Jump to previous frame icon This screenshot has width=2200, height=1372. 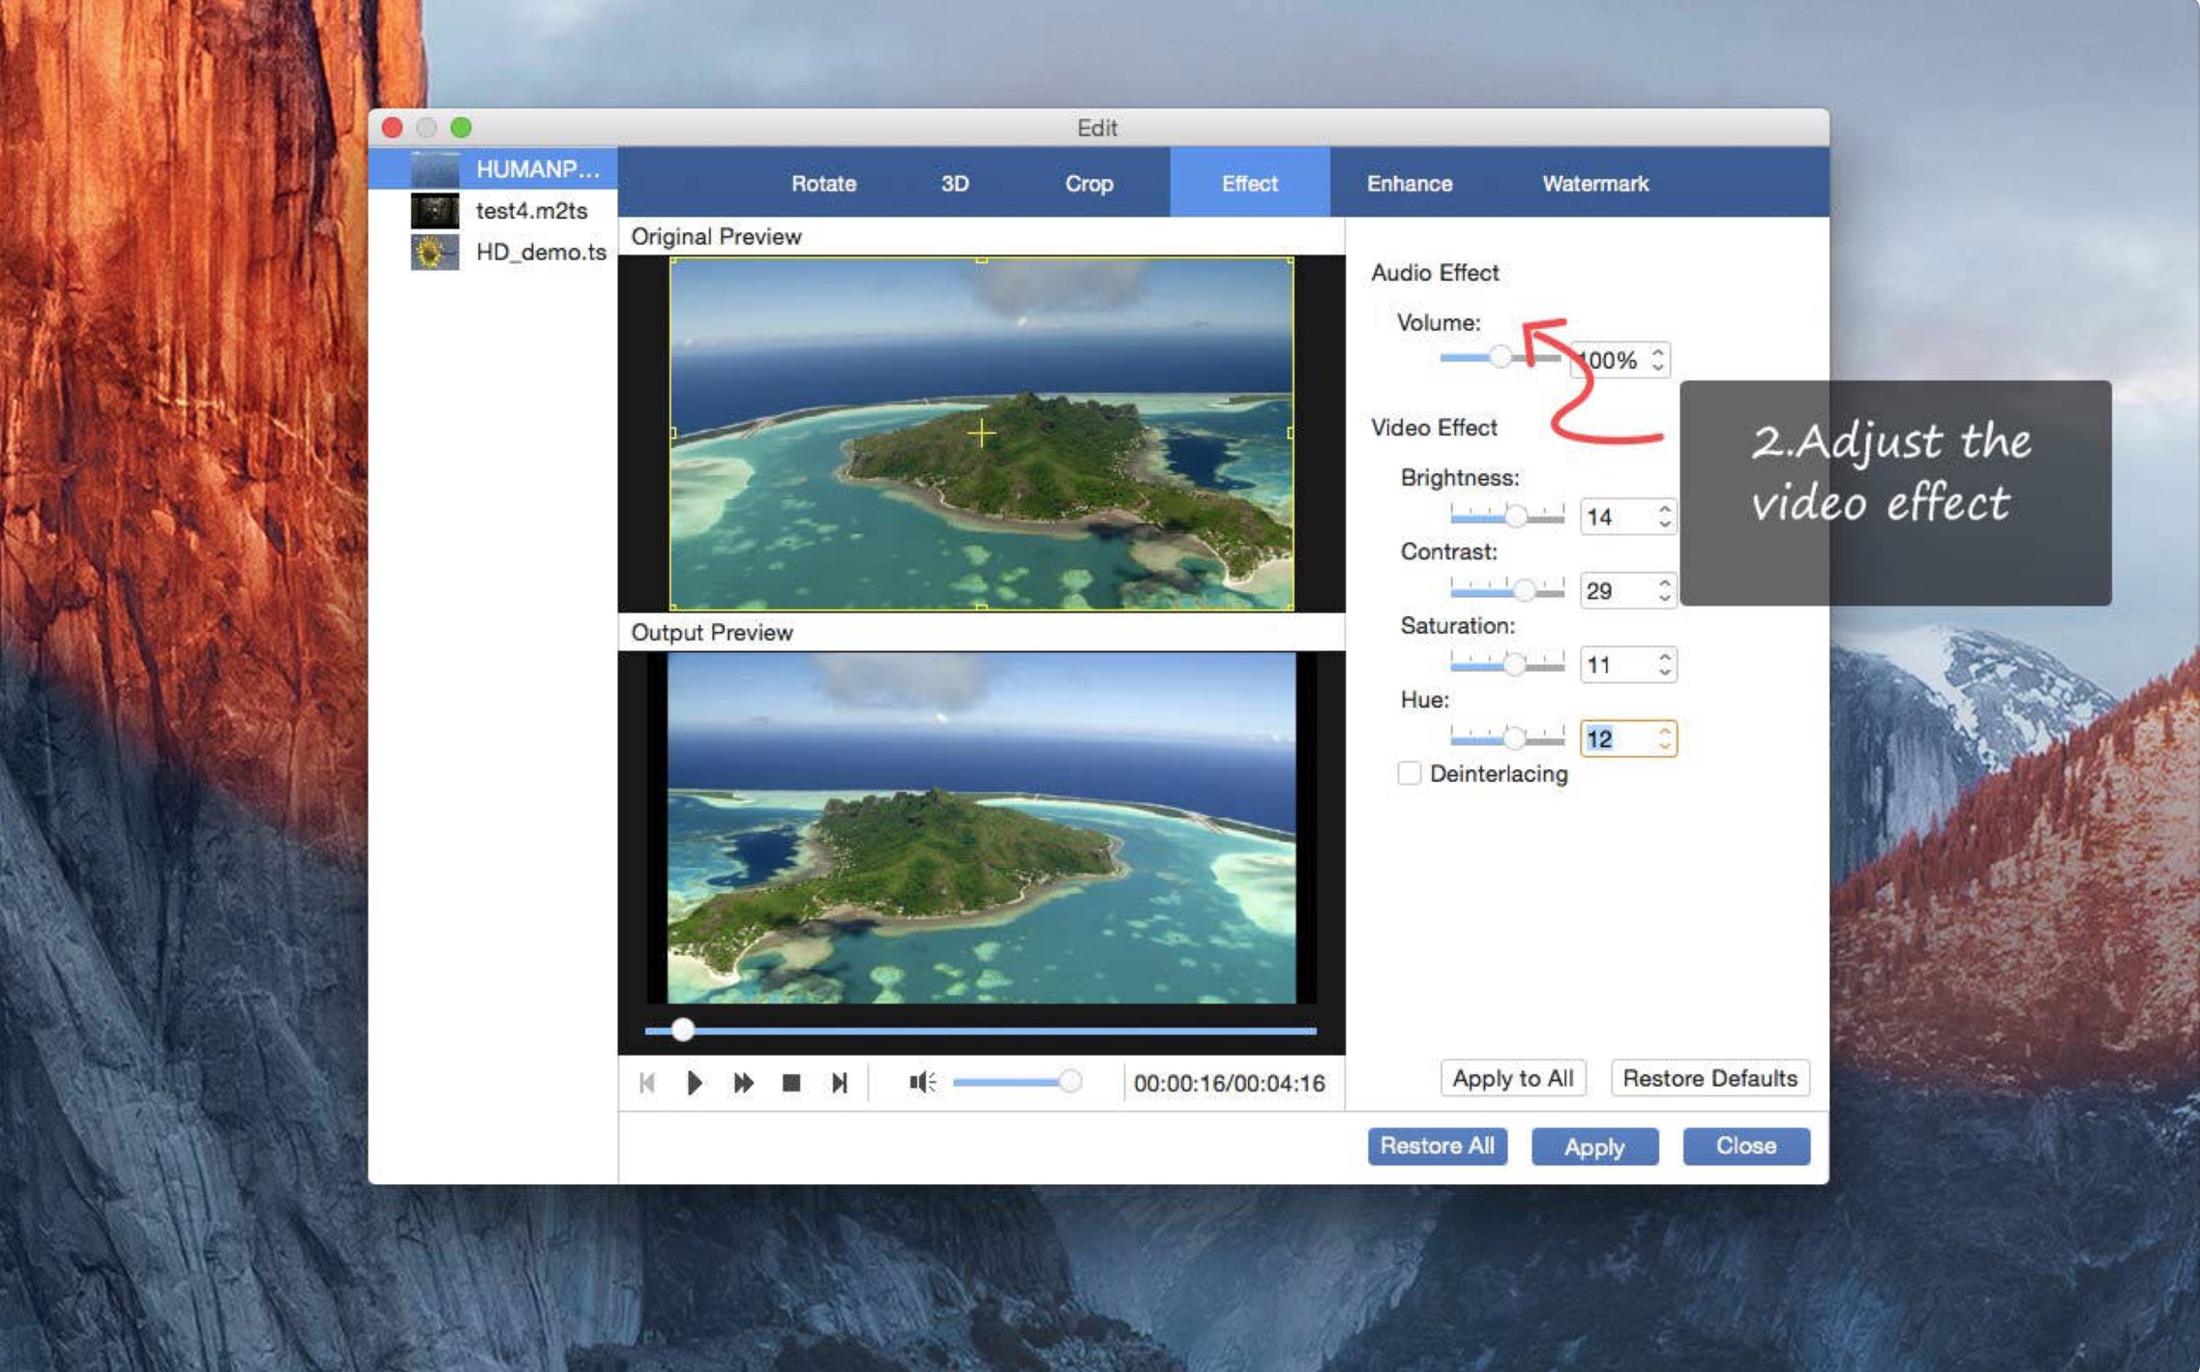pos(647,1083)
